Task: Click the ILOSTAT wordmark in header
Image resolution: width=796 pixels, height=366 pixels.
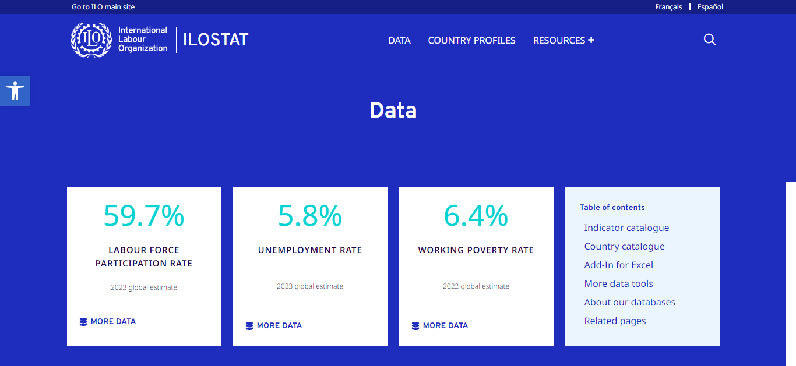Action: tap(216, 40)
